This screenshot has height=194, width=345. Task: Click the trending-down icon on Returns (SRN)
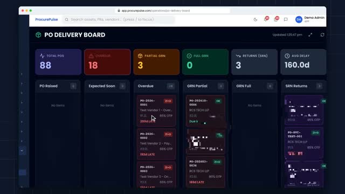point(238,56)
